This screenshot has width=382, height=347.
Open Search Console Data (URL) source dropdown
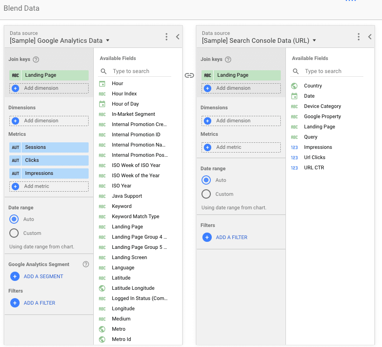(314, 40)
